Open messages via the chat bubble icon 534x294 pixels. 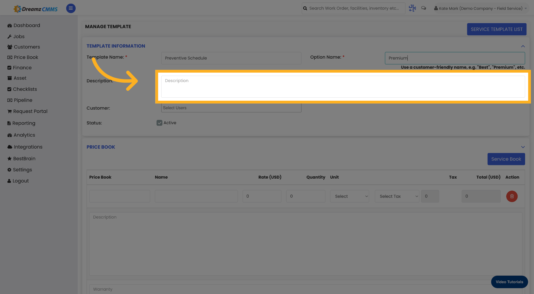pyautogui.click(x=424, y=8)
